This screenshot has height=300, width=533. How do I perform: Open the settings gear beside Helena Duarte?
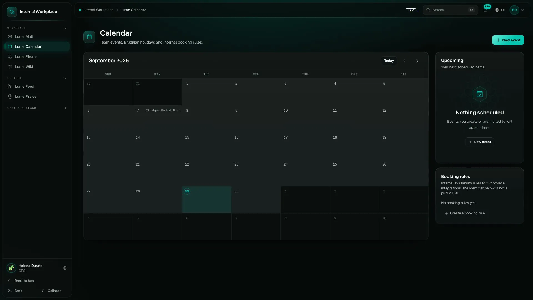(x=65, y=268)
